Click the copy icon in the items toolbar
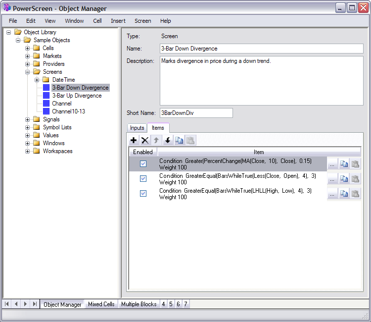 [x=179, y=141]
